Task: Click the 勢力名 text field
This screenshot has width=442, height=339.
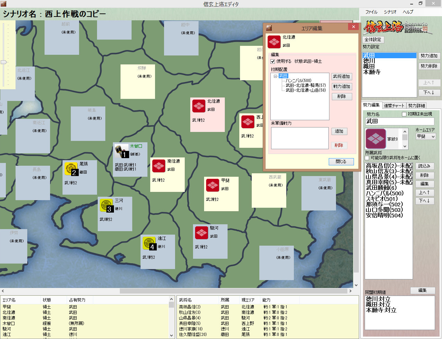Action: 400,121
